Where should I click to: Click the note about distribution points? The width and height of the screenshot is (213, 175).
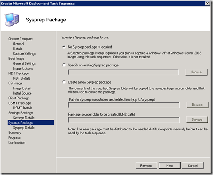[x=138, y=131]
